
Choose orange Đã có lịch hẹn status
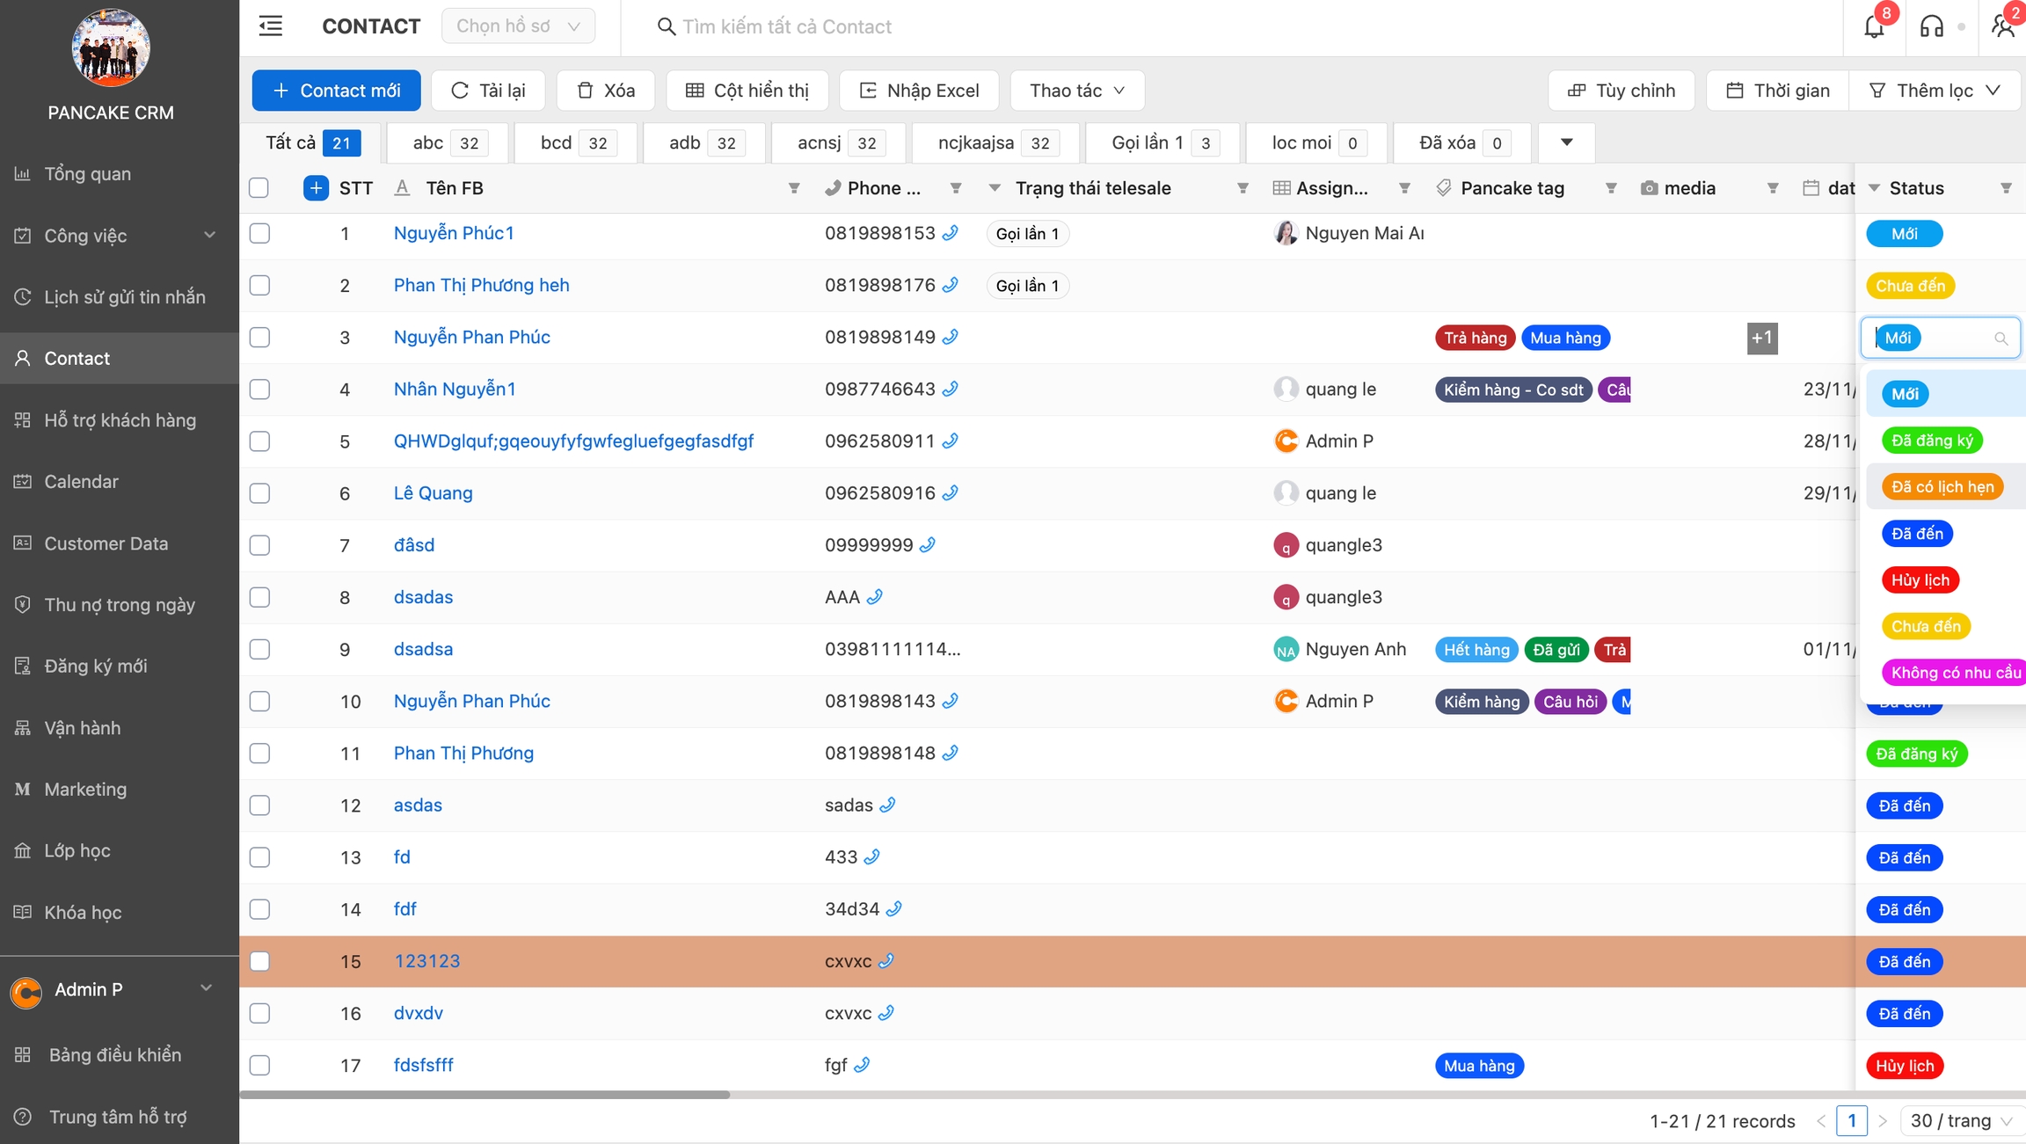coord(1942,487)
